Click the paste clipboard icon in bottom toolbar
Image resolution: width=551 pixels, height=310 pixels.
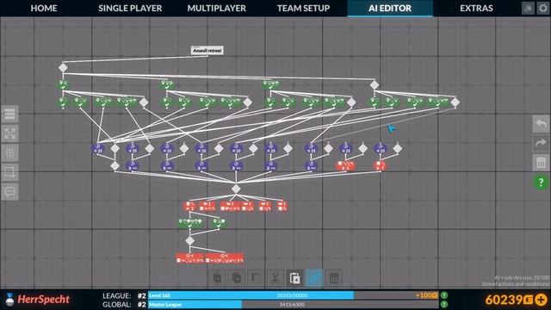point(257,278)
